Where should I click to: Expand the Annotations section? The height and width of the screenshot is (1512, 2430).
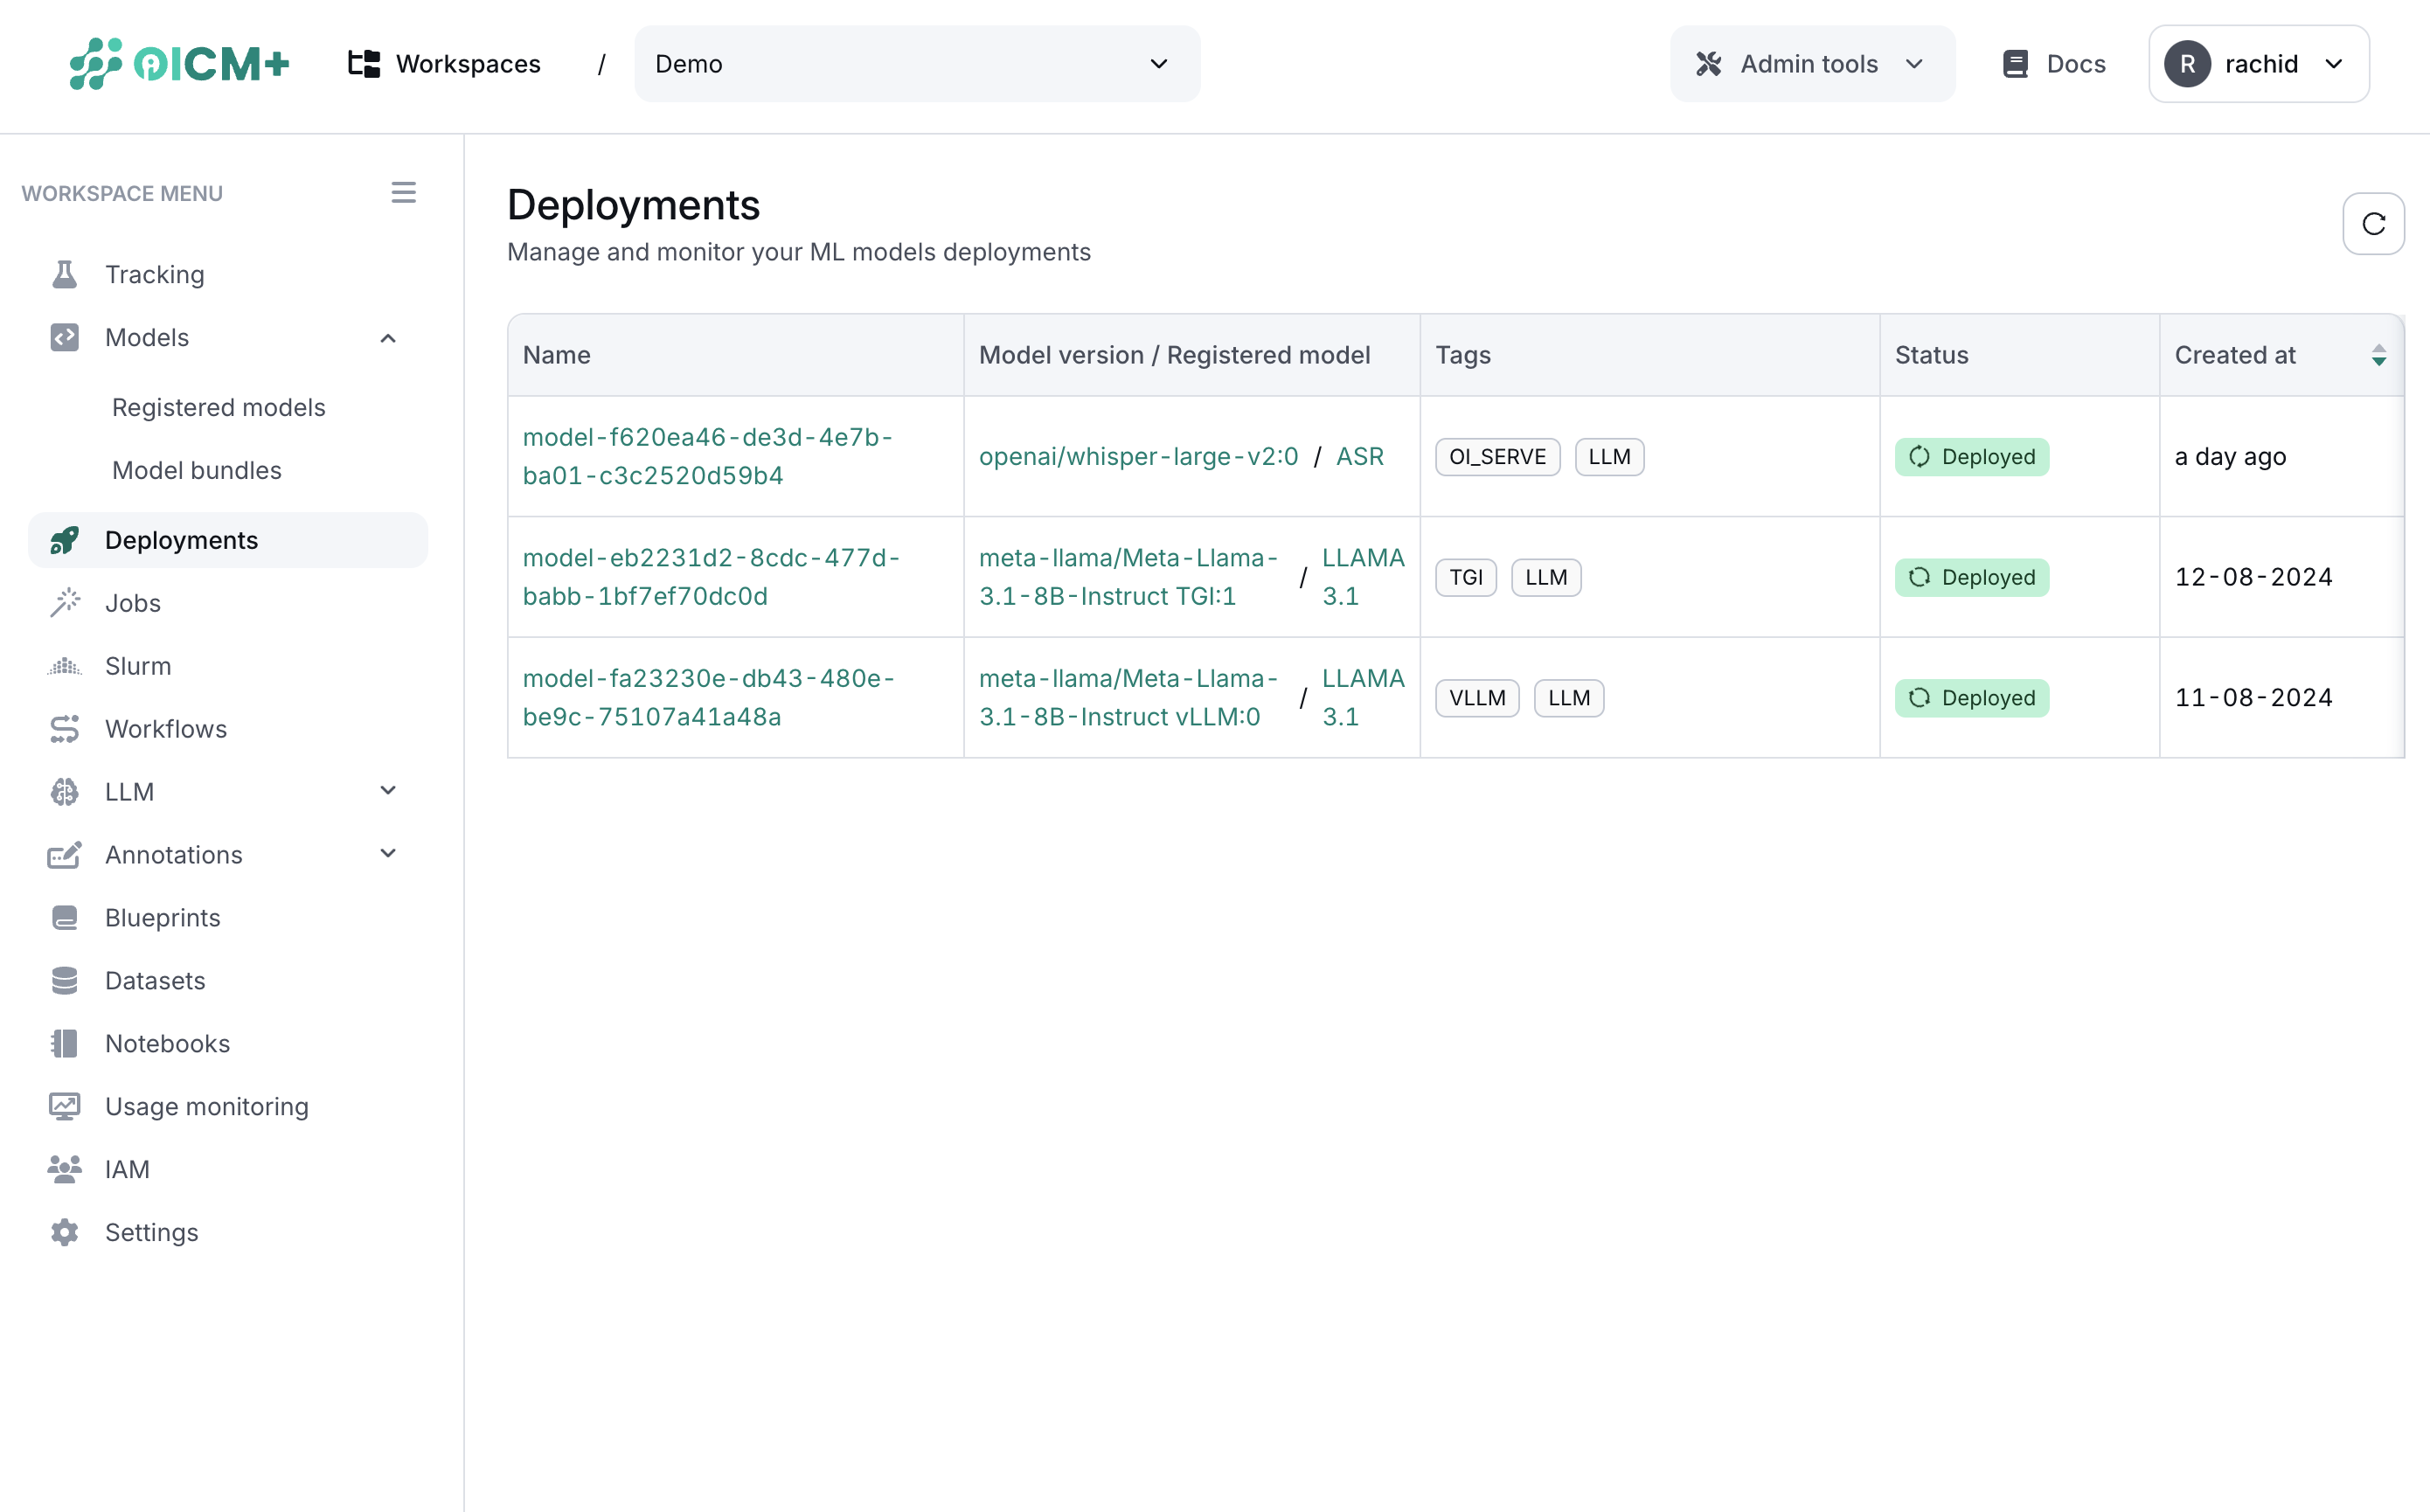click(x=388, y=853)
